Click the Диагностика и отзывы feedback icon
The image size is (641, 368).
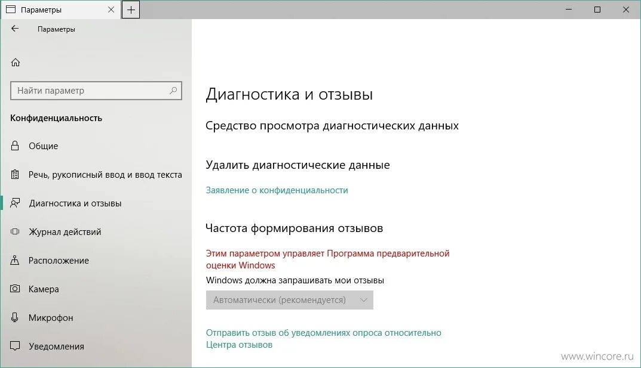(x=15, y=203)
